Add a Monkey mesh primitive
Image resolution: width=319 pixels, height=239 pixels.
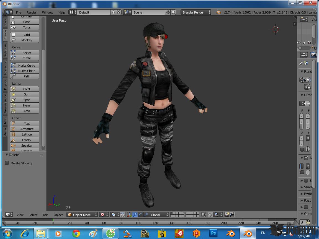[25, 40]
